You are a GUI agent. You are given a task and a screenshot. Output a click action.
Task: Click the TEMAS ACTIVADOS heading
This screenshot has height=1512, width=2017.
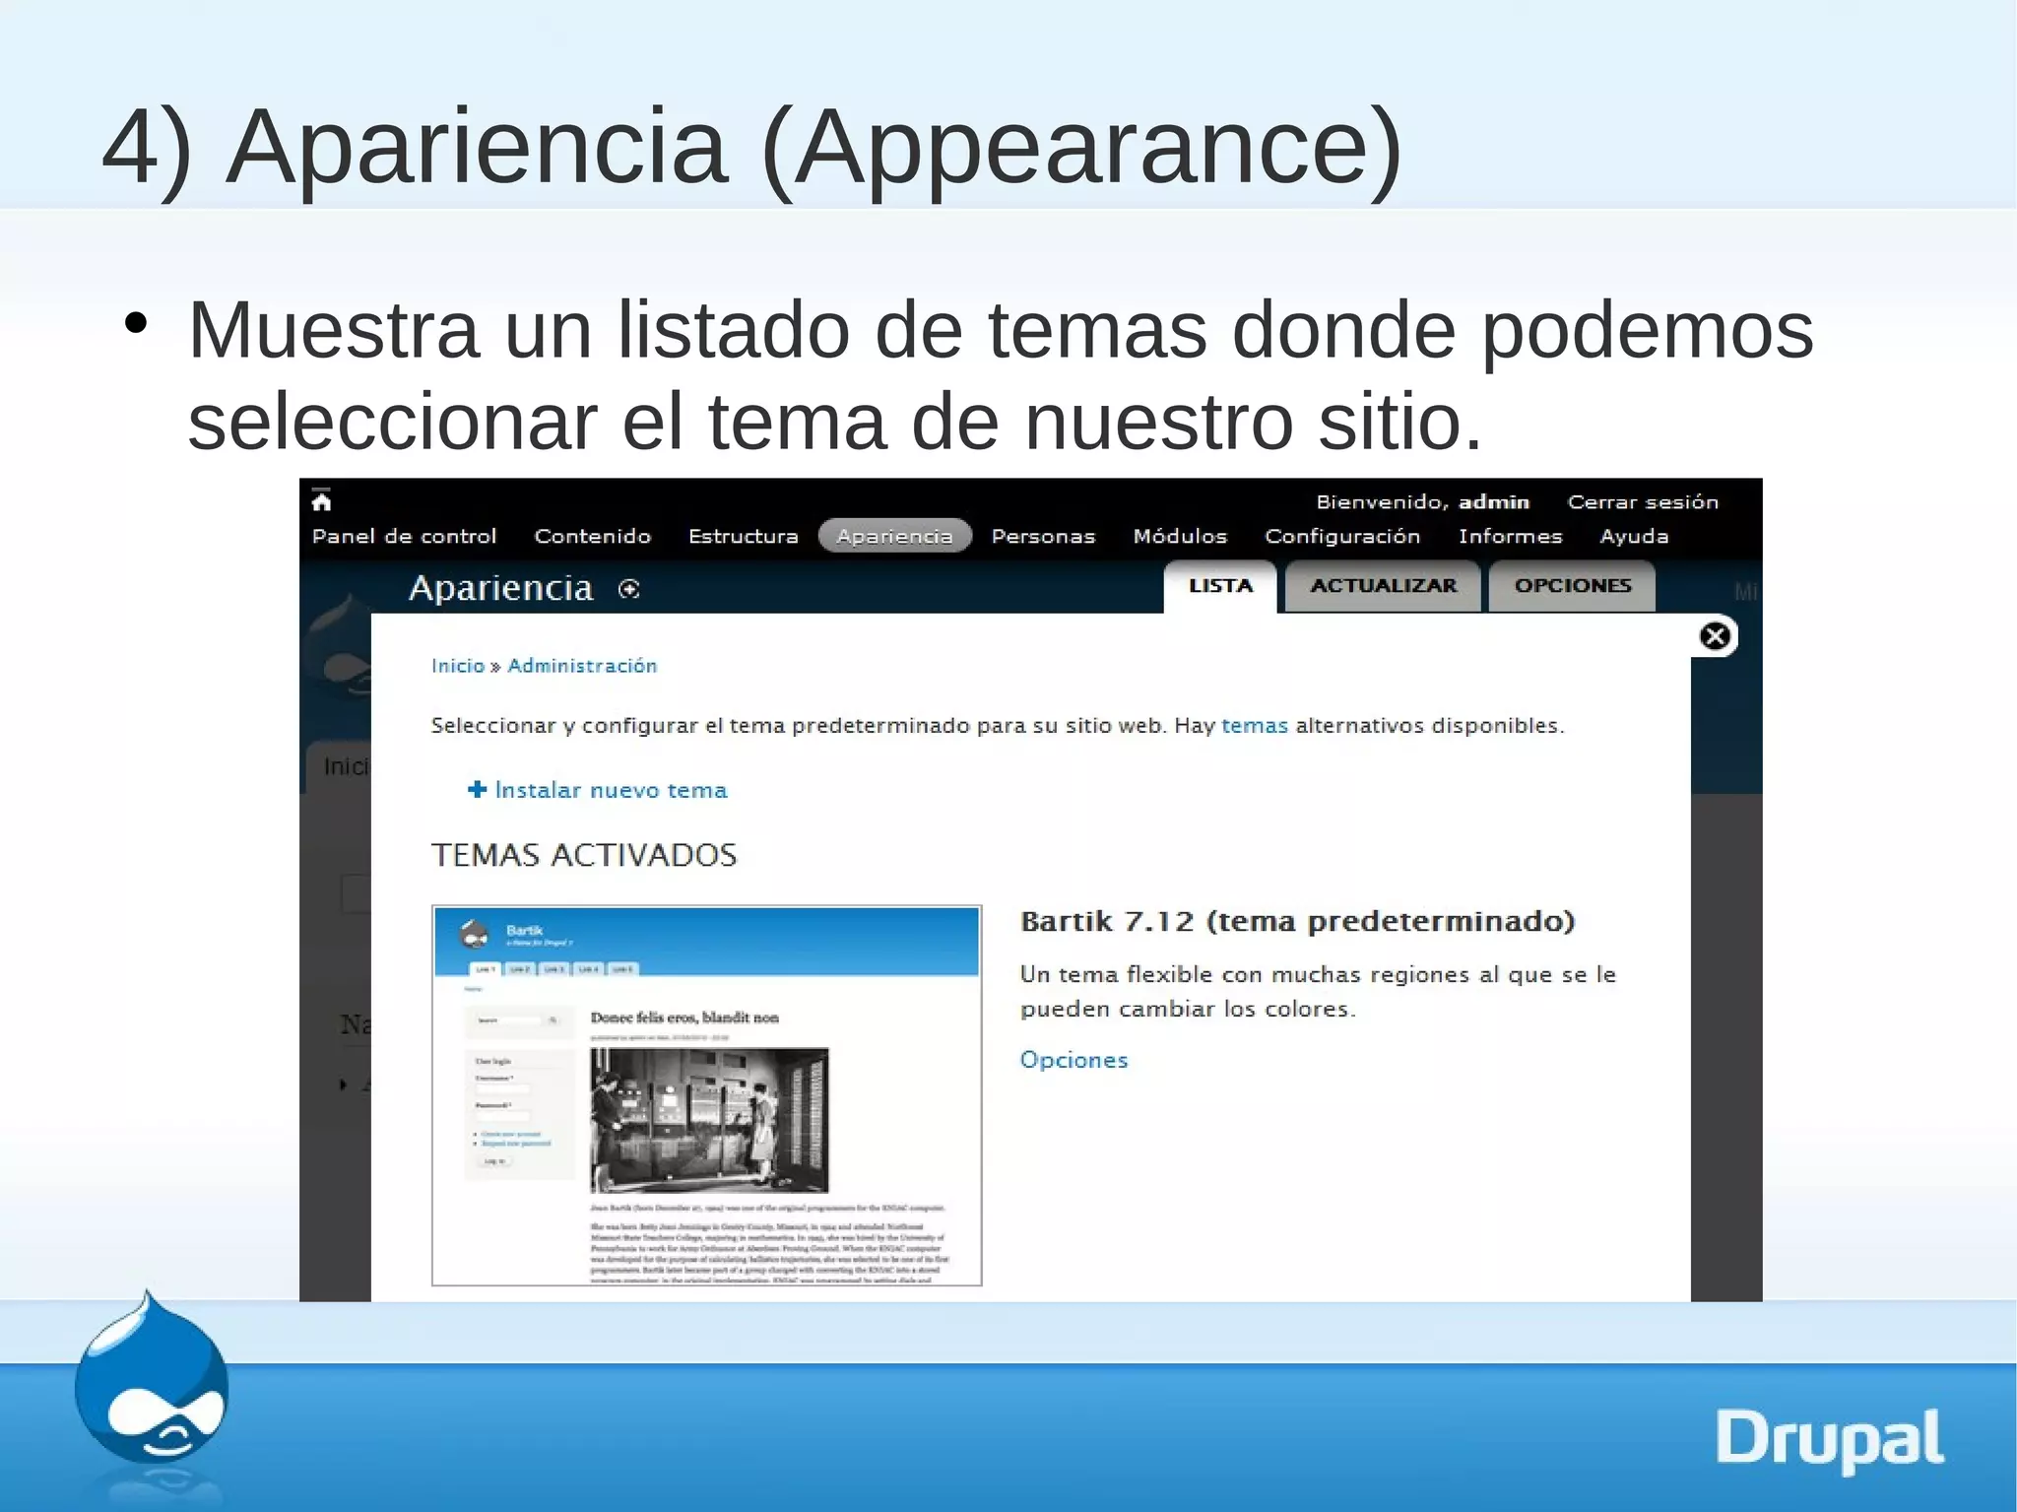[x=583, y=855]
